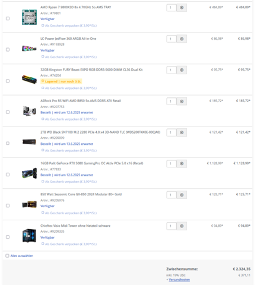Image resolution: width=257 pixels, height=285 pixels.
Task: Click the refresh icon beside the Kingston FURY Beast quantity
Action: tap(182, 70)
